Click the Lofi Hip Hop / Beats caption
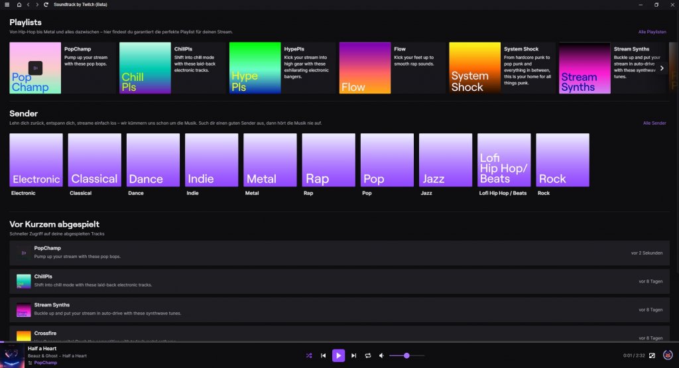 tap(503, 193)
